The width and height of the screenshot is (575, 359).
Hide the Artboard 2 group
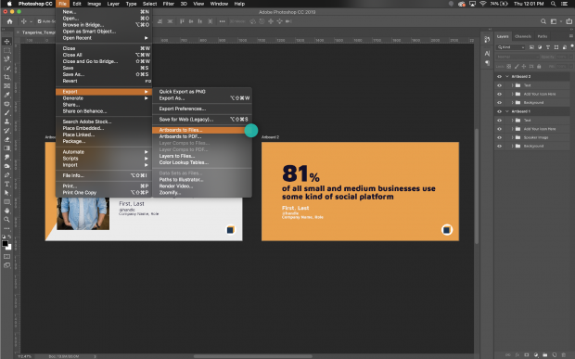pos(499,77)
